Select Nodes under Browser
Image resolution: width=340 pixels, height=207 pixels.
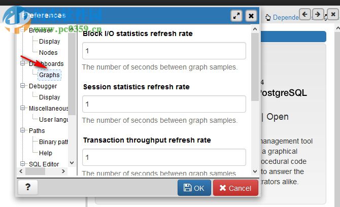(48, 53)
